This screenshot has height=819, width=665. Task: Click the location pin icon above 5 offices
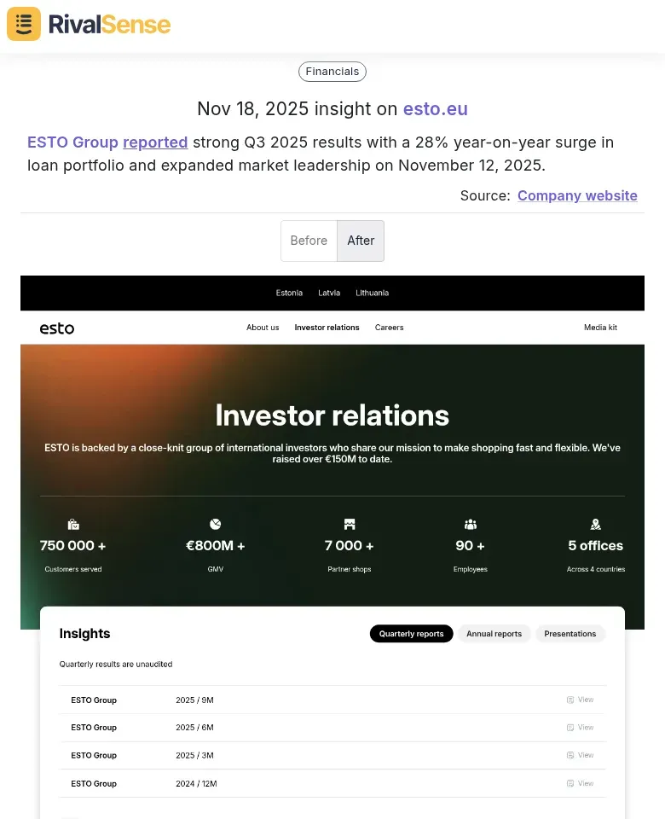pyautogui.click(x=595, y=524)
